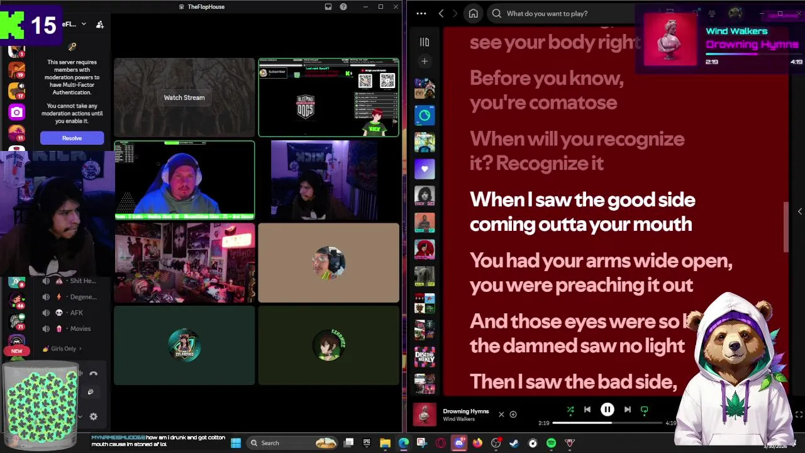Click Watch Stream on the stream tile
The width and height of the screenshot is (805, 453).
point(184,98)
